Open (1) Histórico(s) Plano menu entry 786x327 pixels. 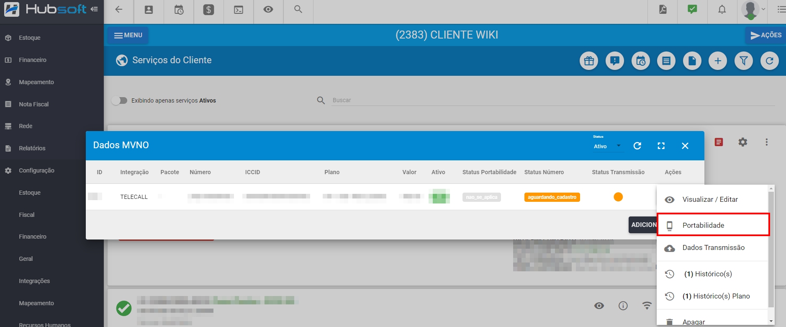pyautogui.click(x=713, y=296)
